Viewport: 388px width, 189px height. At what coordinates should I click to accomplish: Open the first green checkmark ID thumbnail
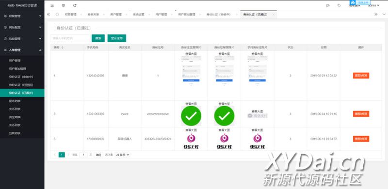coord(191,116)
